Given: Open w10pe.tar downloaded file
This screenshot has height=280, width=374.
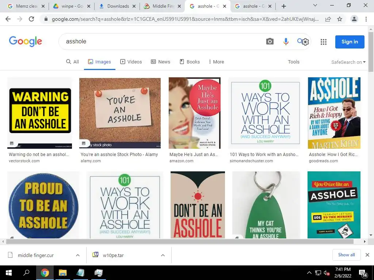Looking at the screenshot, I should 113,255.
